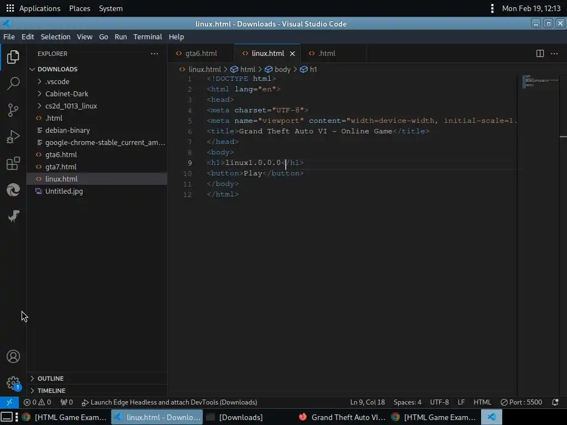Open the Applications grid icon in top panel
Screen dimensions: 567x425
(10, 8)
